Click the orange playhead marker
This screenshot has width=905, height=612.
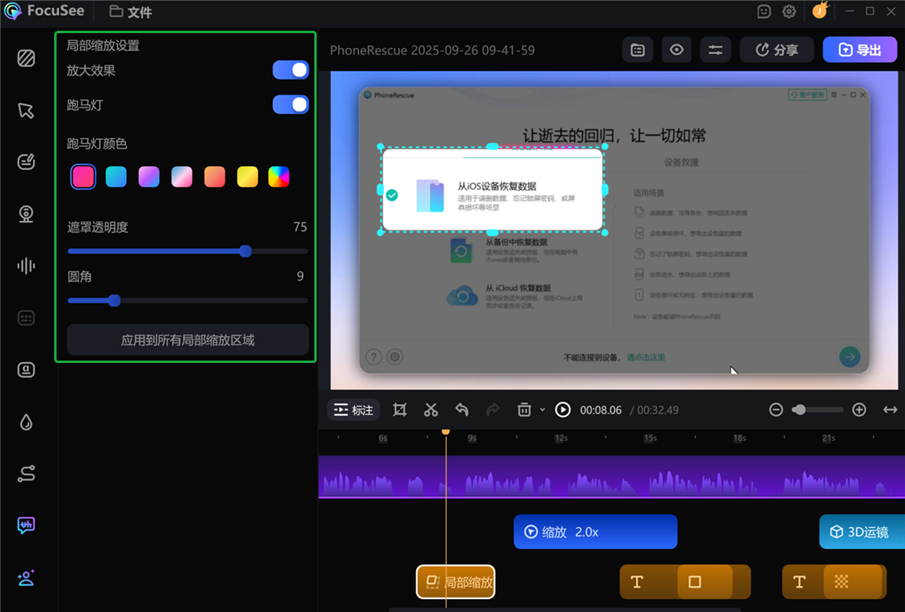445,431
